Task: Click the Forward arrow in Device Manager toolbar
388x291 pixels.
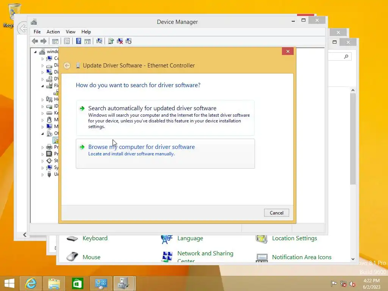Action: point(44,41)
